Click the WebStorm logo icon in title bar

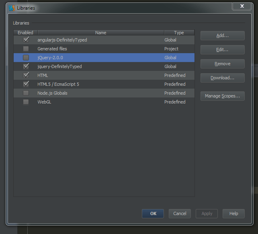tap(12, 8)
